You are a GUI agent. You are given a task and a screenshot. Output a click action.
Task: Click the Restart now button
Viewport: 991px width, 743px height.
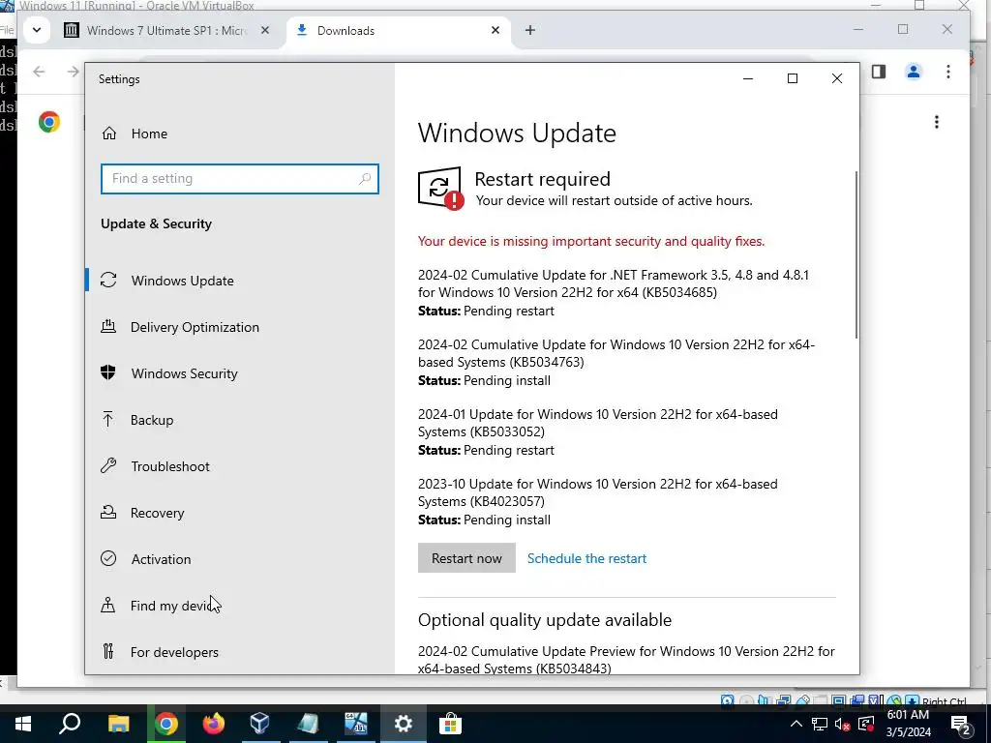466,558
